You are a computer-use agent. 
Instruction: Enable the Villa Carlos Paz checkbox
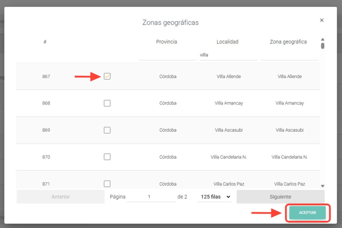[107, 183]
